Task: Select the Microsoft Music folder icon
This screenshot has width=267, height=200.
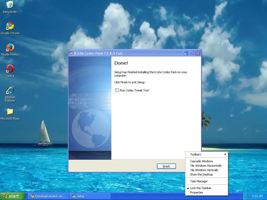Action: [10, 114]
